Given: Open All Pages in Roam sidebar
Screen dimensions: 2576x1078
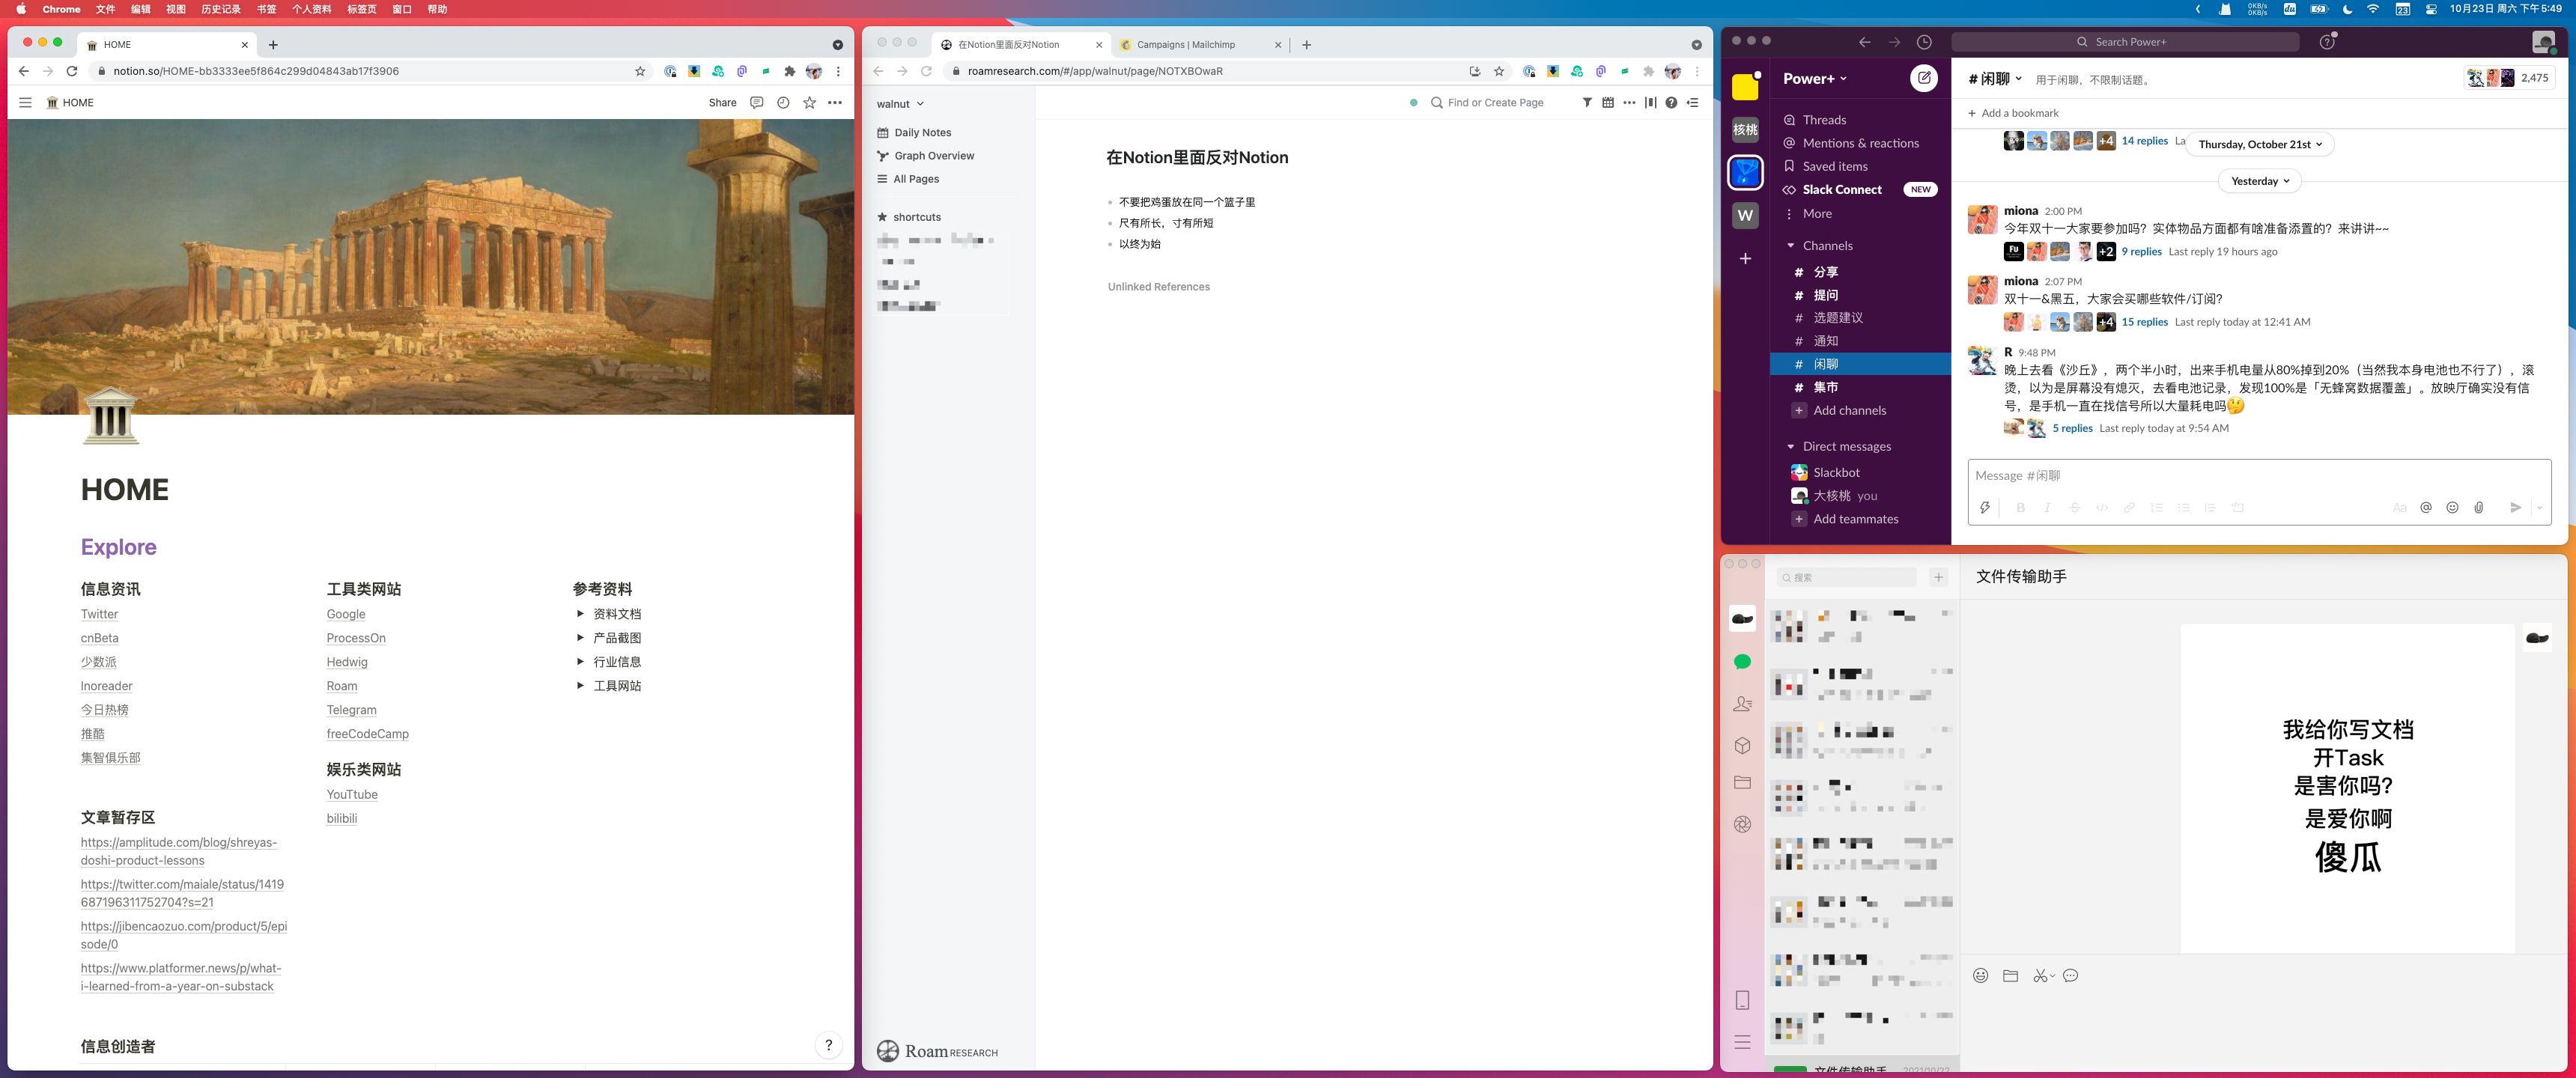Looking at the screenshot, I should pyautogui.click(x=908, y=179).
